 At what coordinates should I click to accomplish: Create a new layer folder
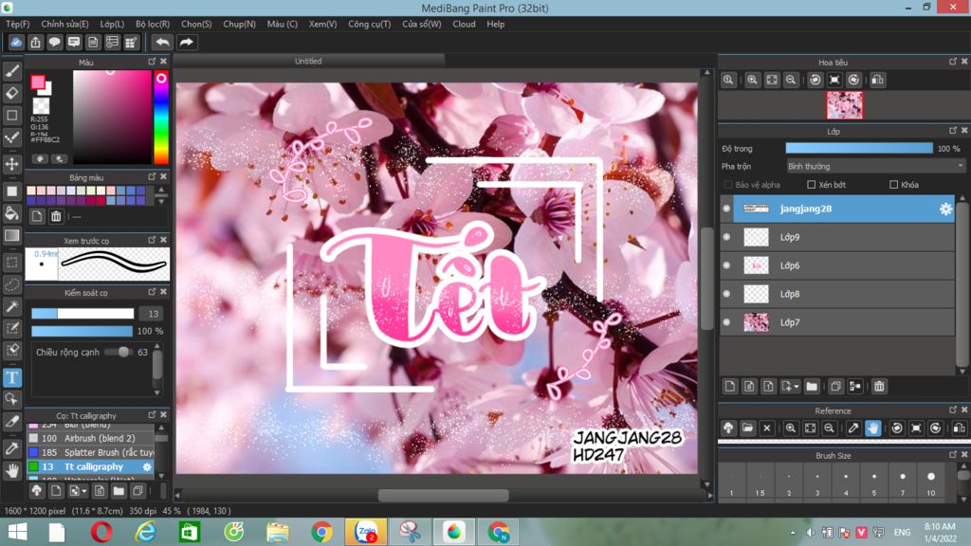tap(812, 387)
